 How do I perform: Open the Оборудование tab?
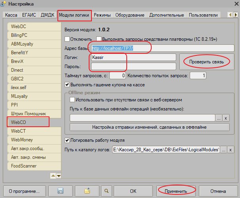pos(130,15)
